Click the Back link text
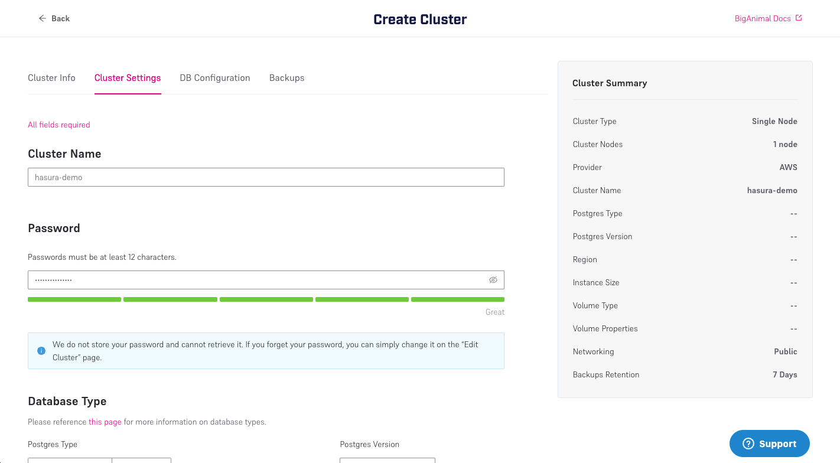 pos(60,18)
